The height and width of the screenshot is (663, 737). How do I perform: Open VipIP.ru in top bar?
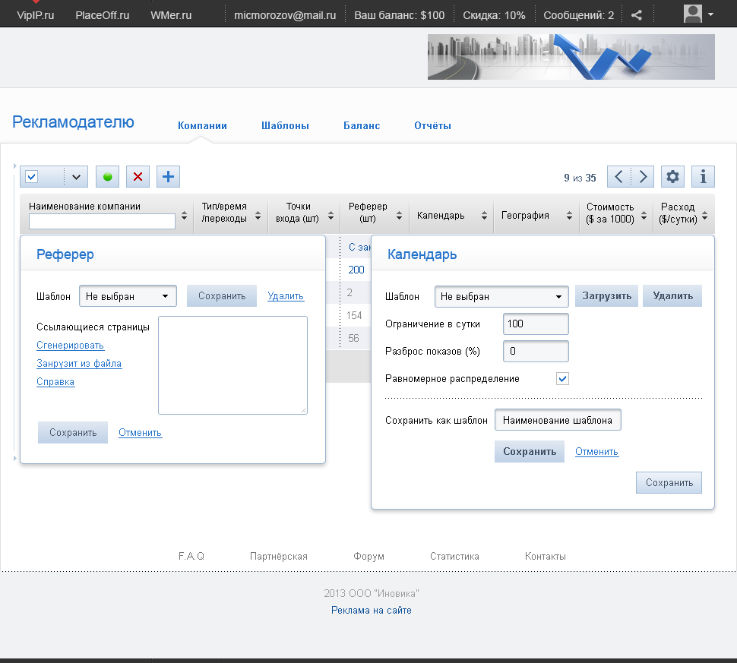point(35,15)
